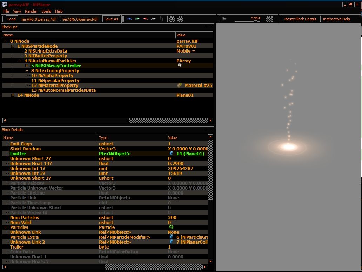The height and width of the screenshot is (272, 362).
Task: Collapse the 1 NiBSParticleNode branch
Action: point(13,46)
